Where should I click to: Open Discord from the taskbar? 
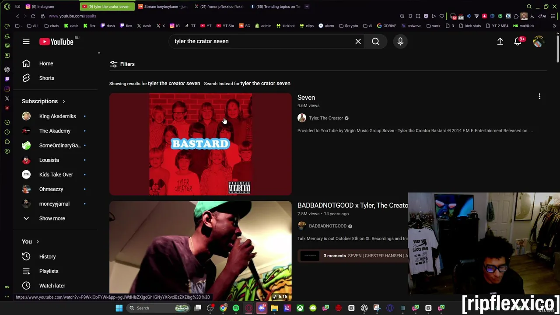262,308
